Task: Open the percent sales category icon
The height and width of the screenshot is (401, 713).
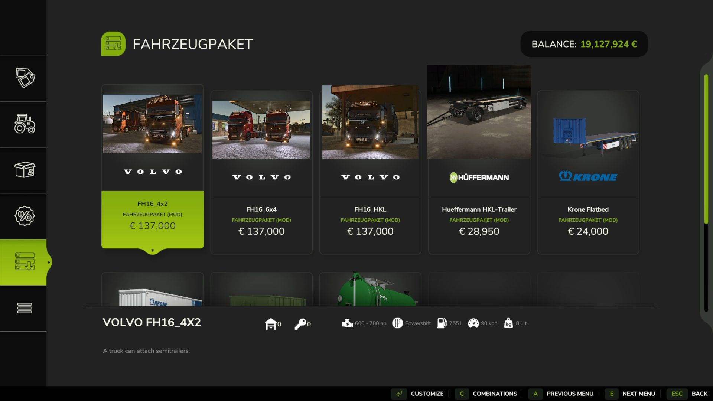Action: [25, 216]
